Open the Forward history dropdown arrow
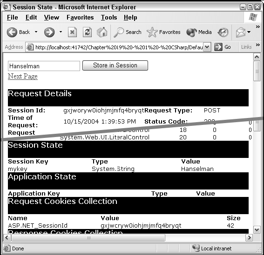 61,32
